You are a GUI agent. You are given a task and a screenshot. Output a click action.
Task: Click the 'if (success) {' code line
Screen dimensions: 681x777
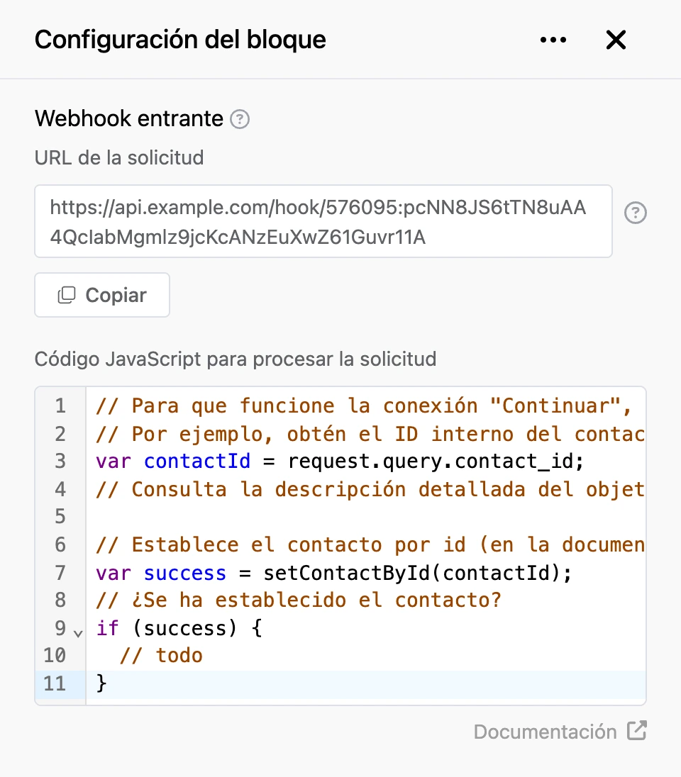179,628
